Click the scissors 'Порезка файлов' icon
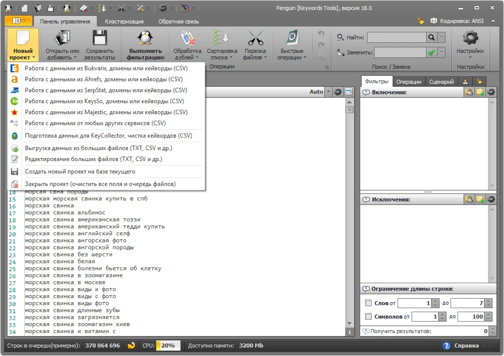Screen dimensions: 504x356 [255, 39]
